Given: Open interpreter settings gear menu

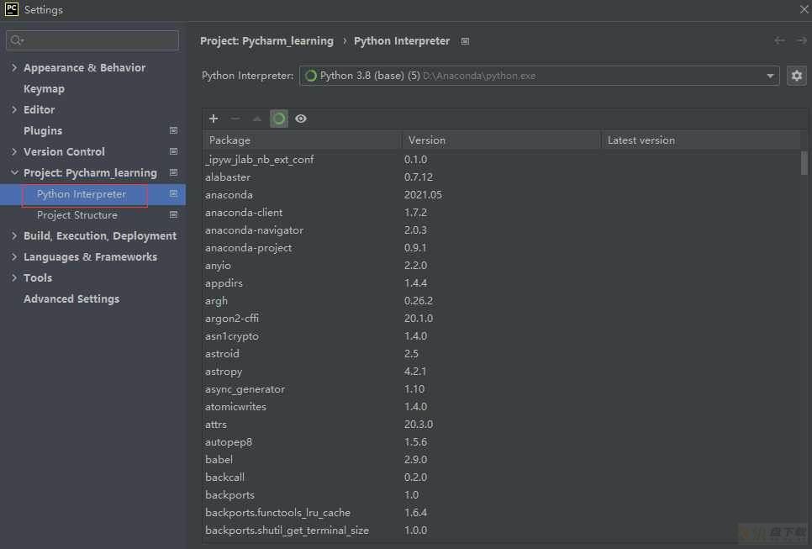Looking at the screenshot, I should tap(797, 76).
